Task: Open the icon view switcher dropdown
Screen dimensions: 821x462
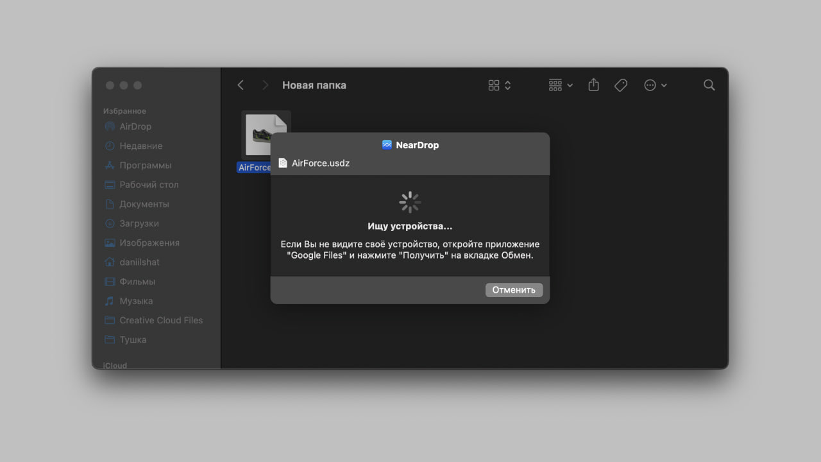Action: click(x=499, y=85)
